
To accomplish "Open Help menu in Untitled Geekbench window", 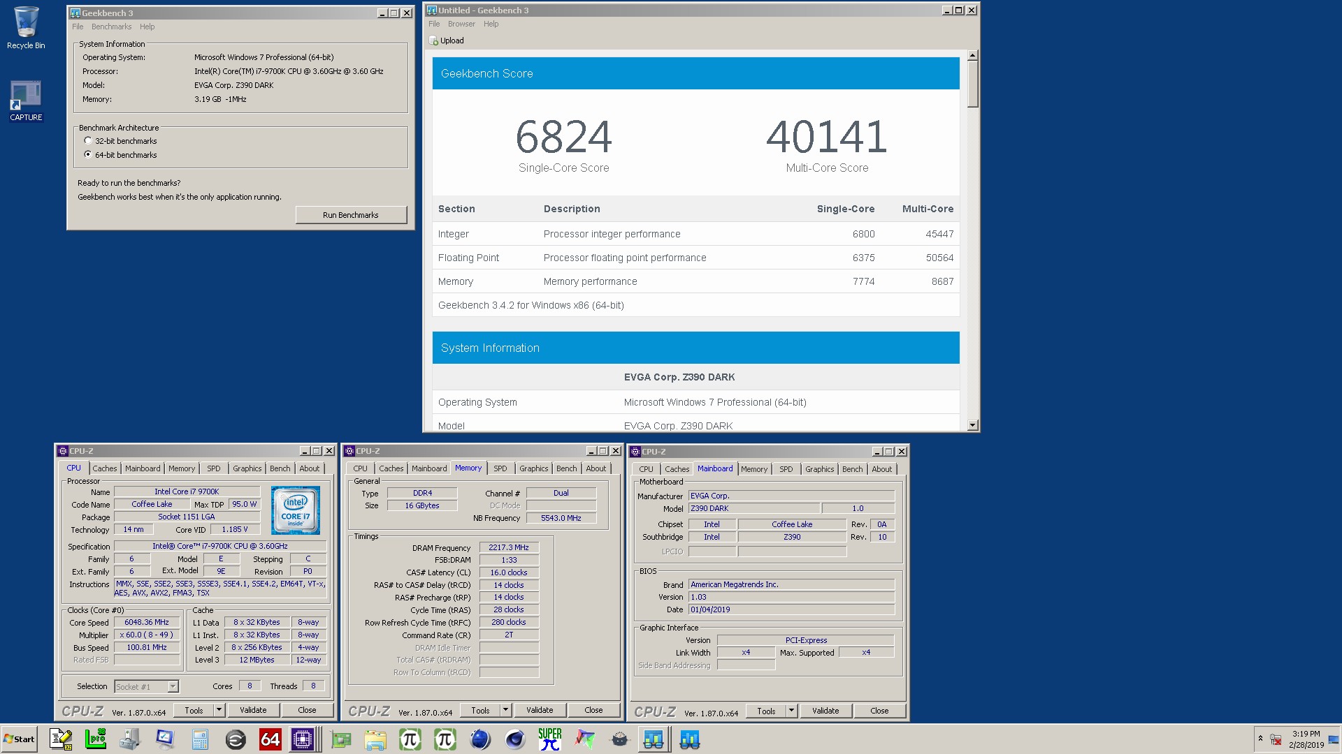I will (x=491, y=24).
